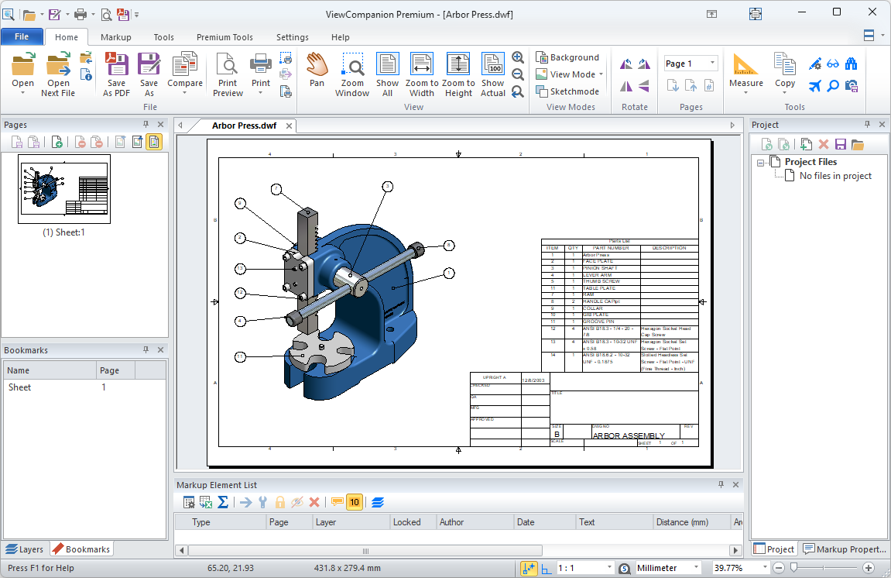
Task: Toggle markup visibility in the Markup Element List
Action: coord(297,502)
